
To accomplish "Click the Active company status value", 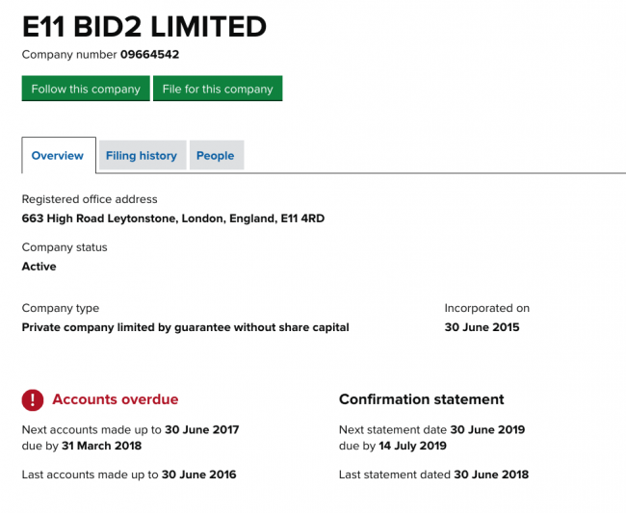I will 39,267.
